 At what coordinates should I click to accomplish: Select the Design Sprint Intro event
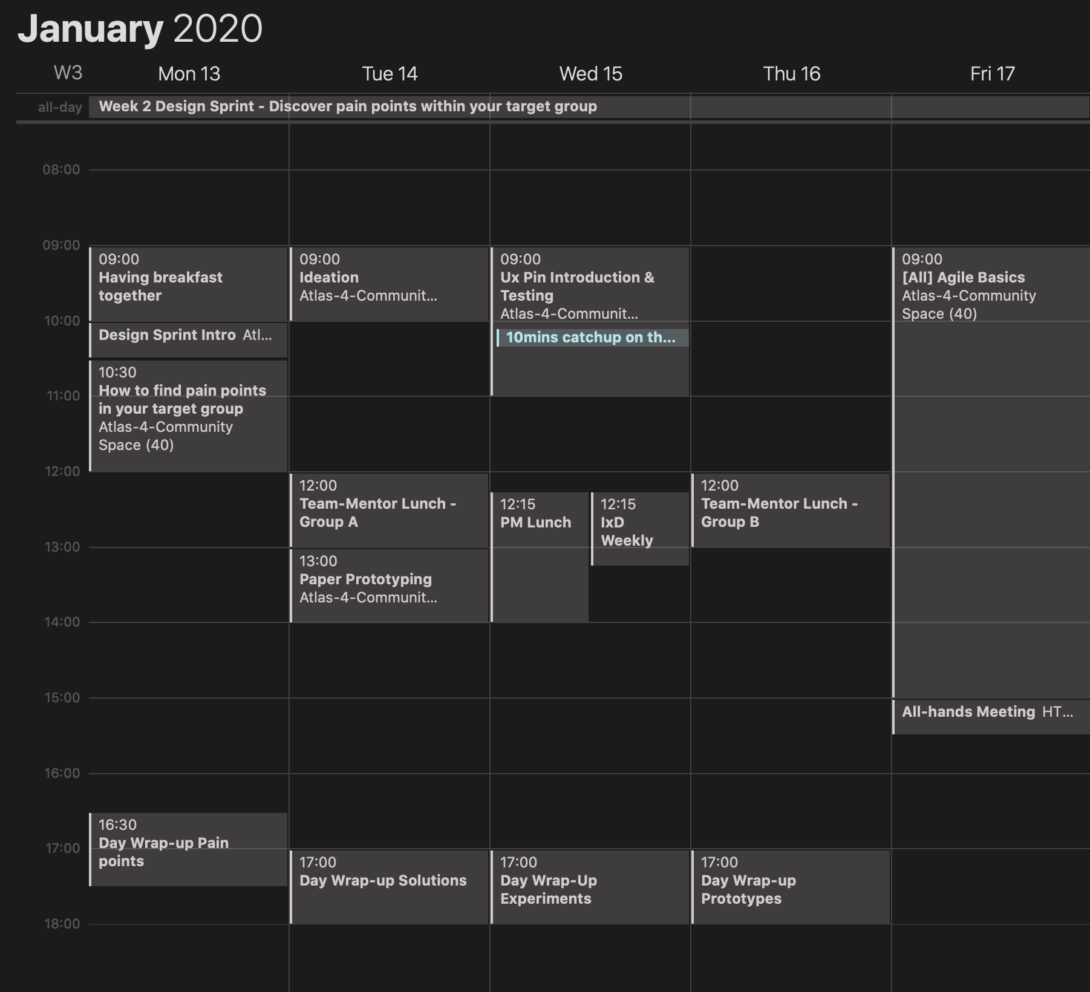[x=188, y=339]
